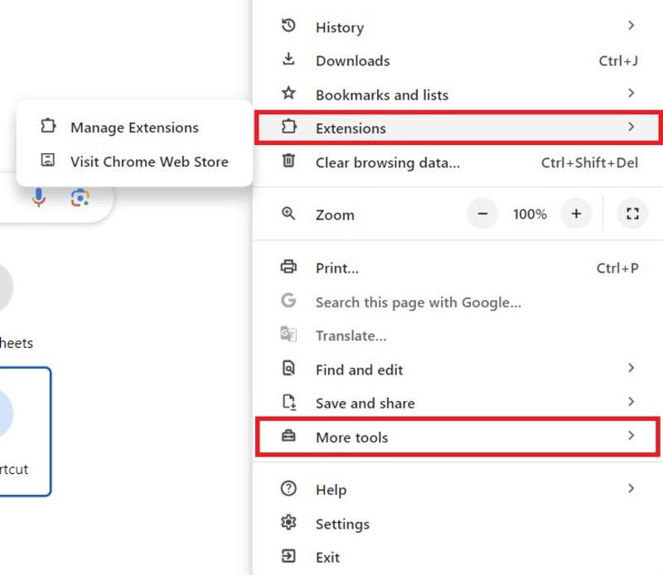Select Bookmarks and lists menu item
Image resolution: width=663 pixels, height=575 pixels.
click(458, 94)
